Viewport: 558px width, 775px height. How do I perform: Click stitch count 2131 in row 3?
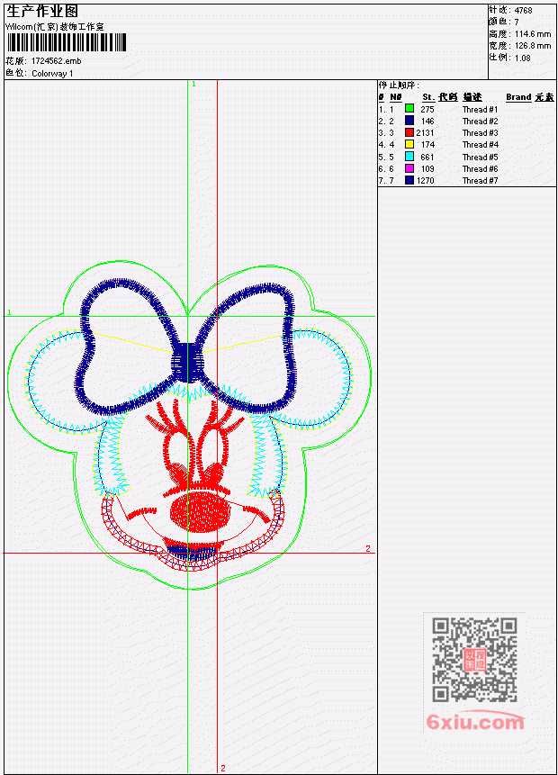[425, 133]
